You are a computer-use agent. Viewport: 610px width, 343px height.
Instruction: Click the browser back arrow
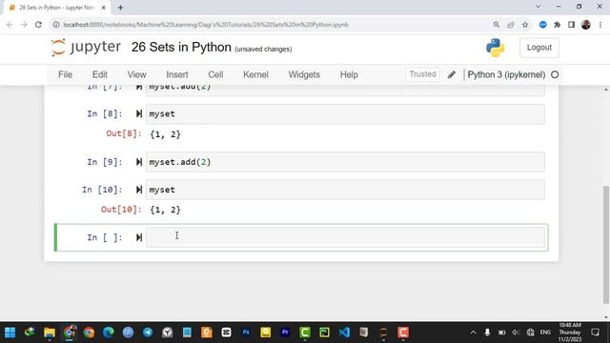click(x=10, y=25)
